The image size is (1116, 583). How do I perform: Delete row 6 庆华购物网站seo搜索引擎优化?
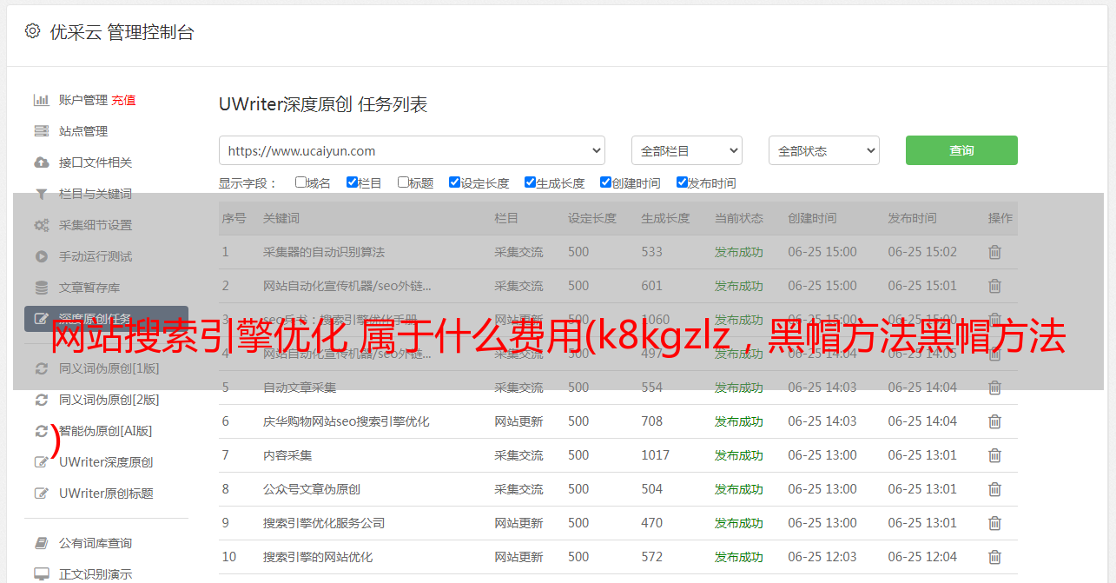tap(995, 421)
